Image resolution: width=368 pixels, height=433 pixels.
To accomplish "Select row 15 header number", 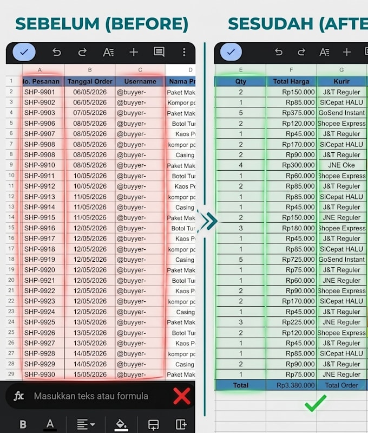I will click(11, 228).
